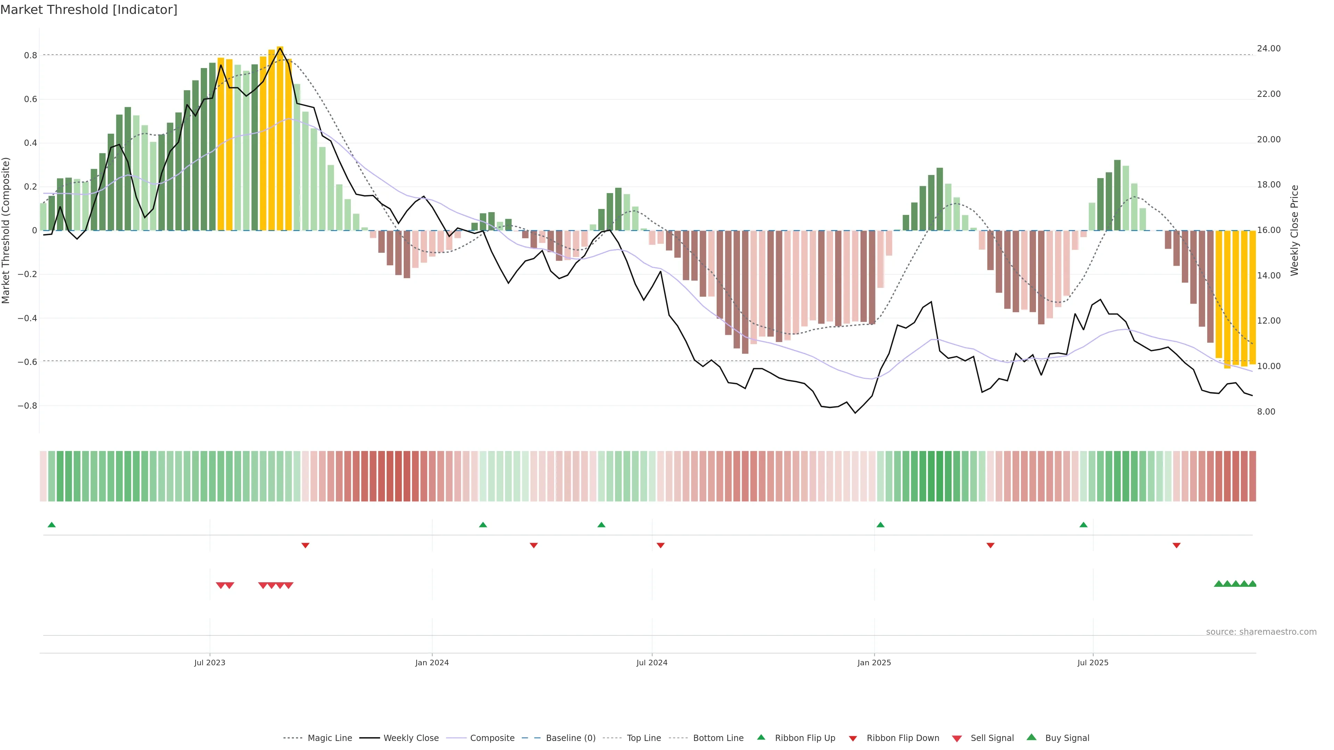Viewport: 1334px width, 750px height.
Task: Click the Jan 2024 x-axis label
Action: [432, 662]
